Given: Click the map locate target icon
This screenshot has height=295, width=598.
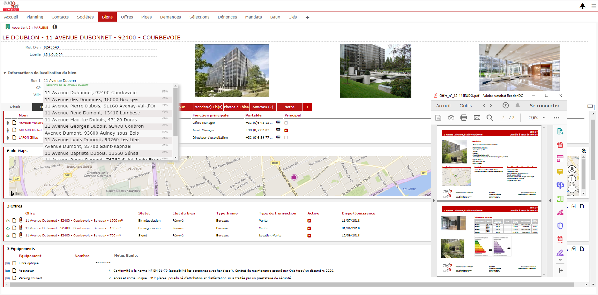Looking at the screenshot, I should coord(572,170).
